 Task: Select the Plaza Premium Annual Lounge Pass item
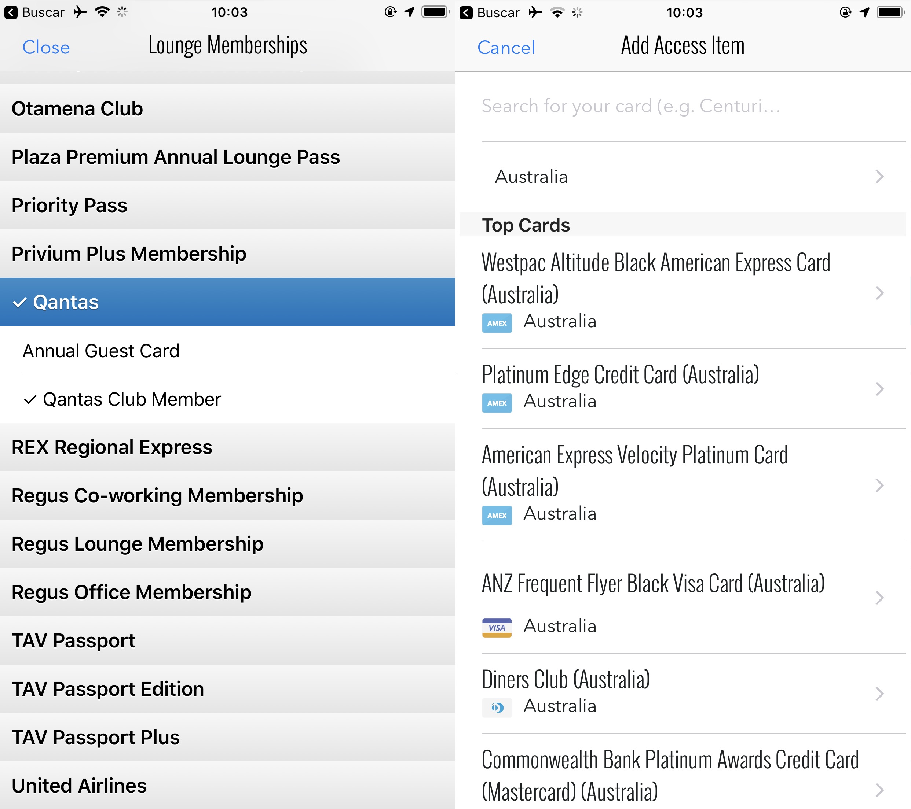point(227,157)
